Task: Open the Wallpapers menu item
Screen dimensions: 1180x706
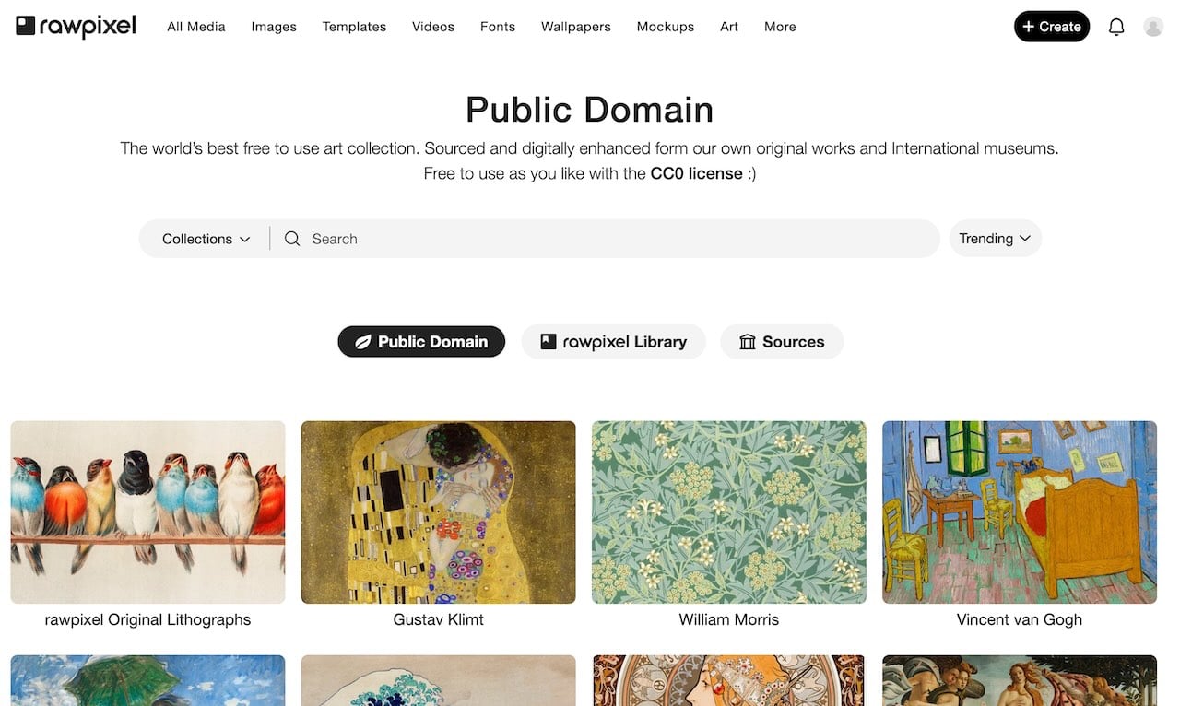Action: pos(576,27)
